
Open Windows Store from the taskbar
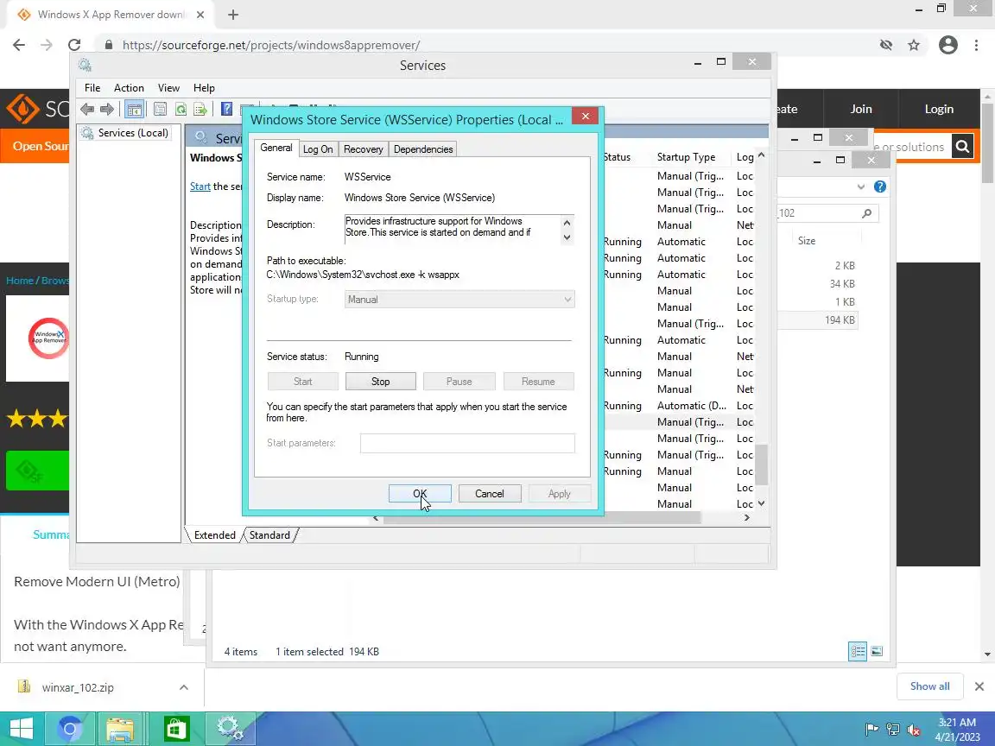point(176,729)
